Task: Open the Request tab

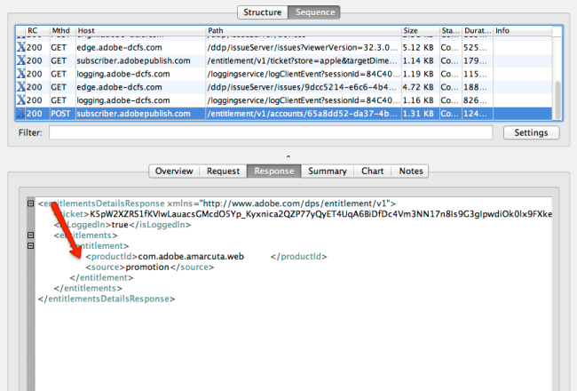Action: click(x=223, y=171)
